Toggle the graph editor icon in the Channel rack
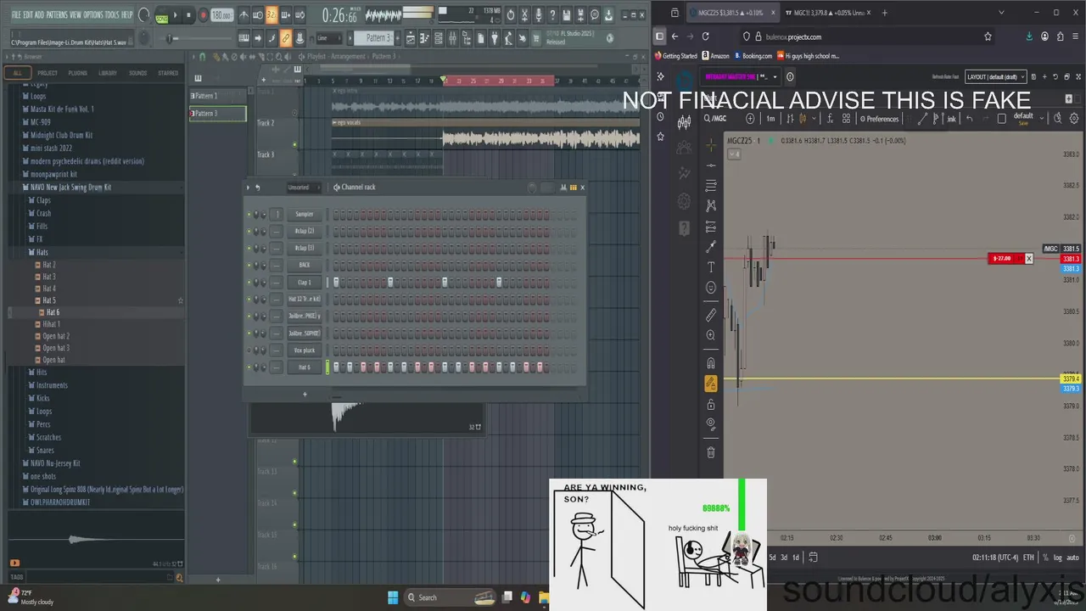 click(563, 188)
